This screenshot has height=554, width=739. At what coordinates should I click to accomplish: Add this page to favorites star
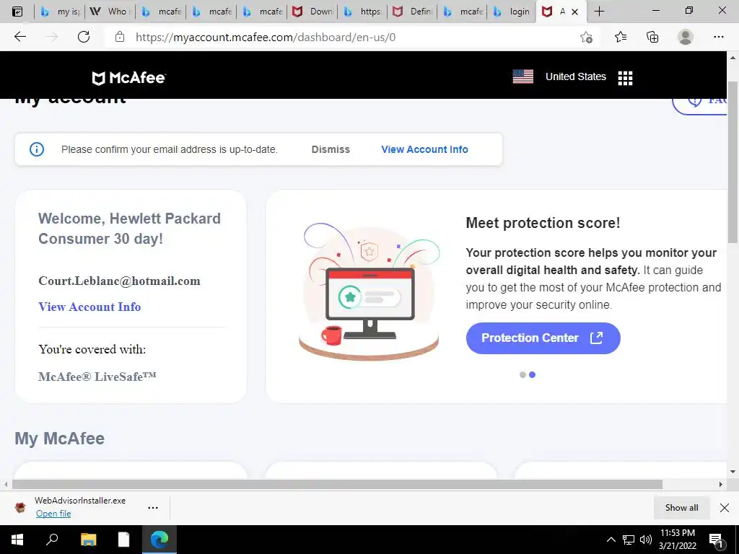pos(586,37)
